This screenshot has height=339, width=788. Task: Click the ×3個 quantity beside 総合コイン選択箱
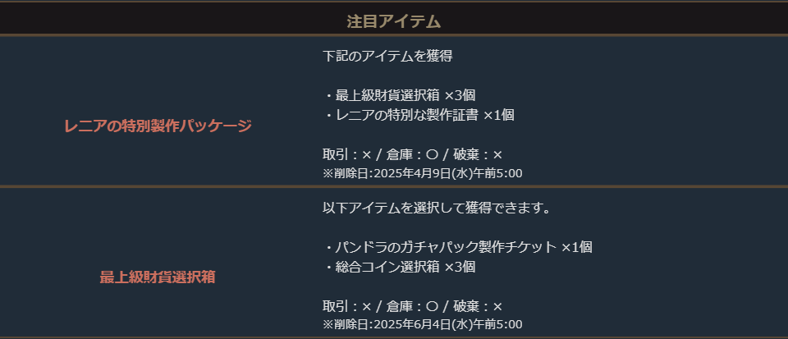460,267
